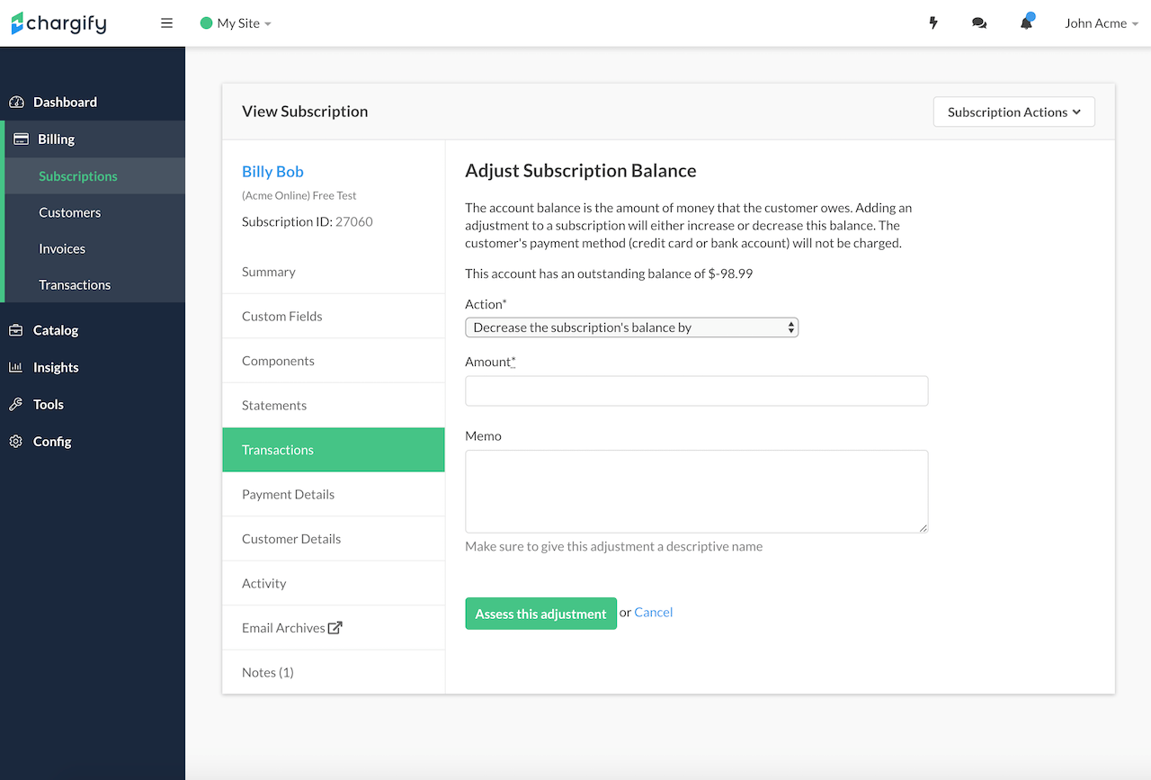
Task: Open the Action select box
Action: coord(631,327)
